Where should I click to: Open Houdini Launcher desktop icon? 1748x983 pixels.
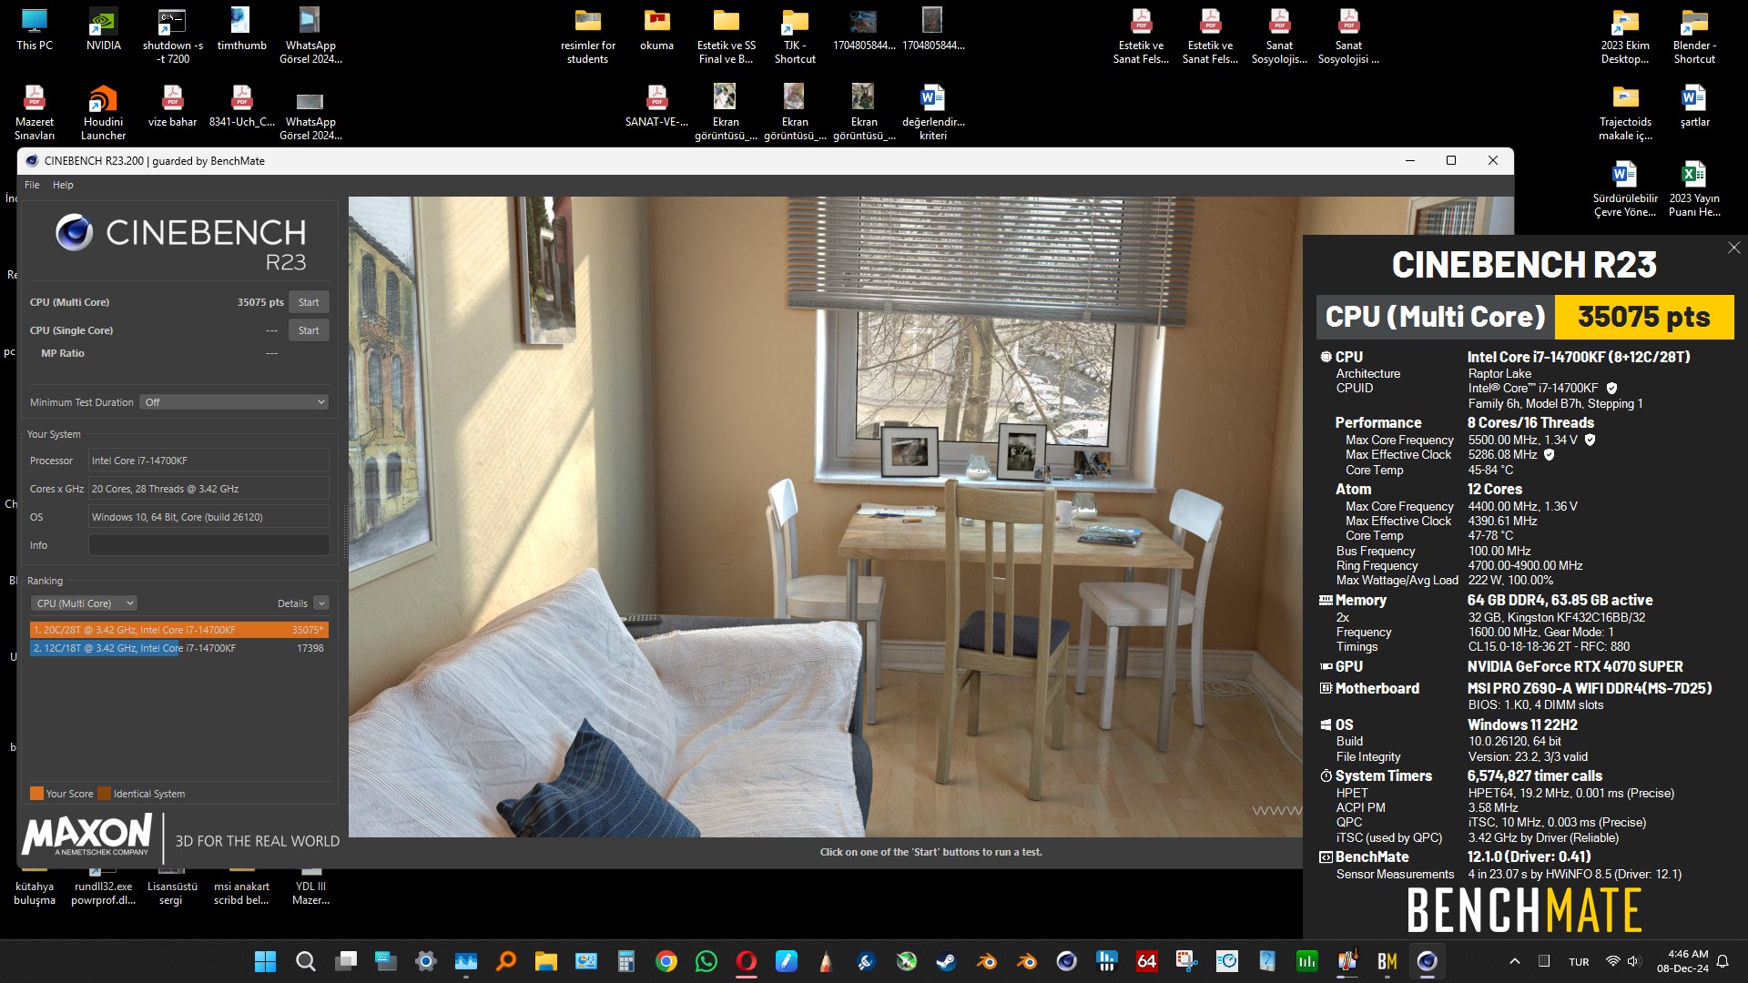pyautogui.click(x=103, y=113)
